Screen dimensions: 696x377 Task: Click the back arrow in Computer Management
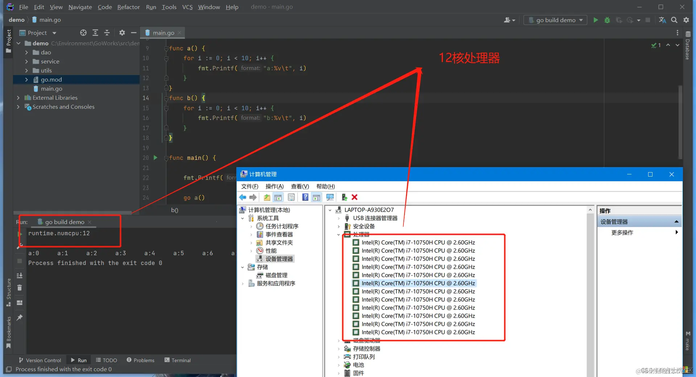[x=243, y=197]
